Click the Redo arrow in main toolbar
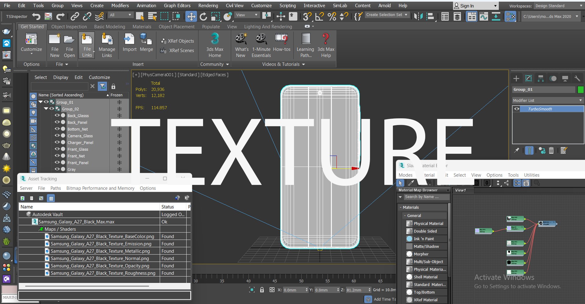The image size is (585, 304). (x=60, y=16)
